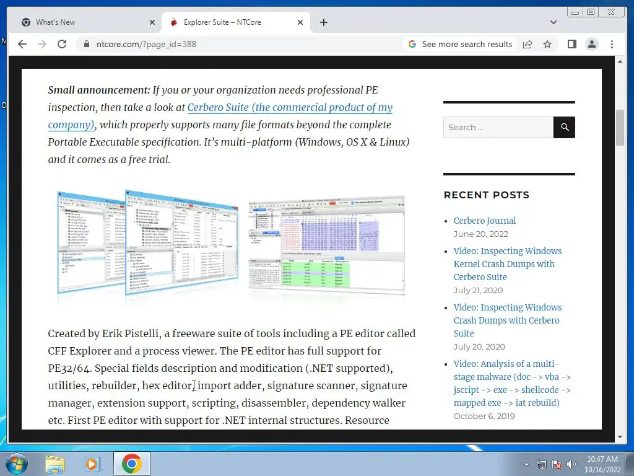Open Analysis of a multi-stage malware post
The image size is (634, 476).
click(512, 383)
